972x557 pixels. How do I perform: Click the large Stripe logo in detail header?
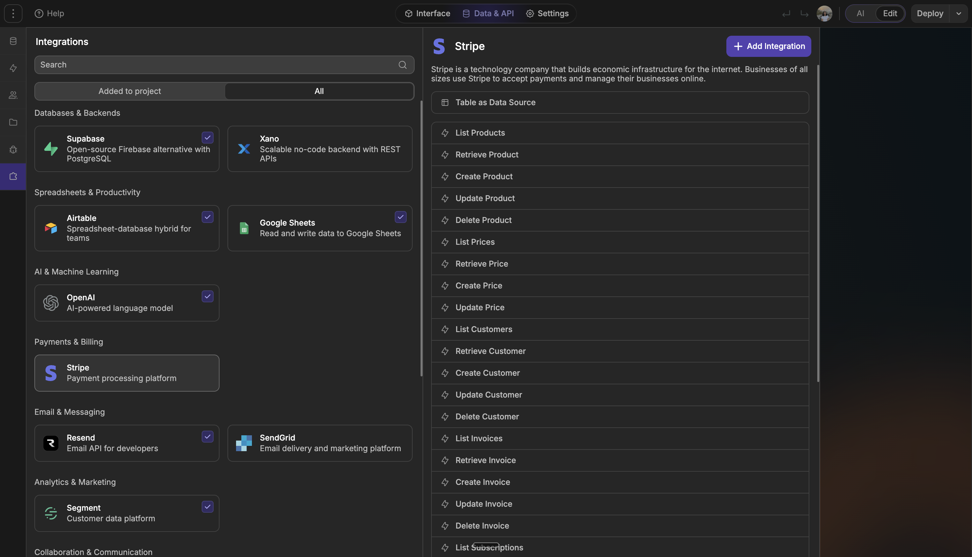439,46
